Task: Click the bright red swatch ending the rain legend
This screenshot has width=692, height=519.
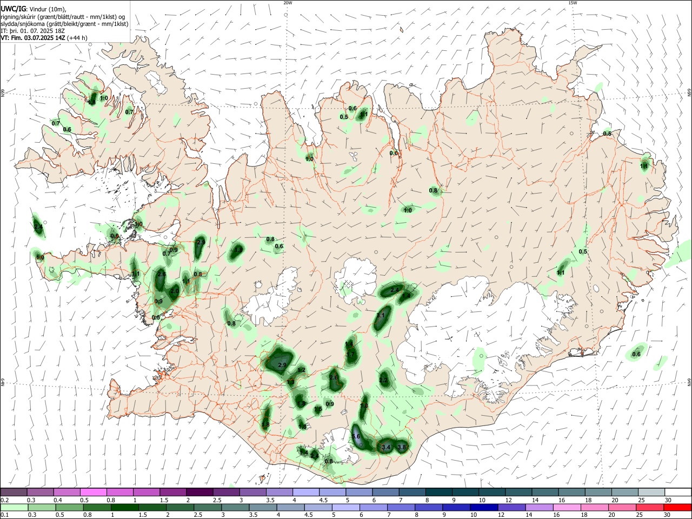Action: pyautogui.click(x=678, y=507)
